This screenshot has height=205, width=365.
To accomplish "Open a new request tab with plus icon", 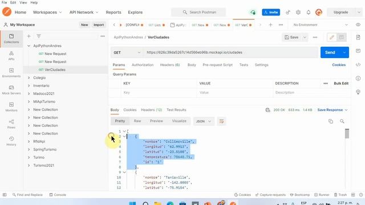I will click(x=270, y=24).
